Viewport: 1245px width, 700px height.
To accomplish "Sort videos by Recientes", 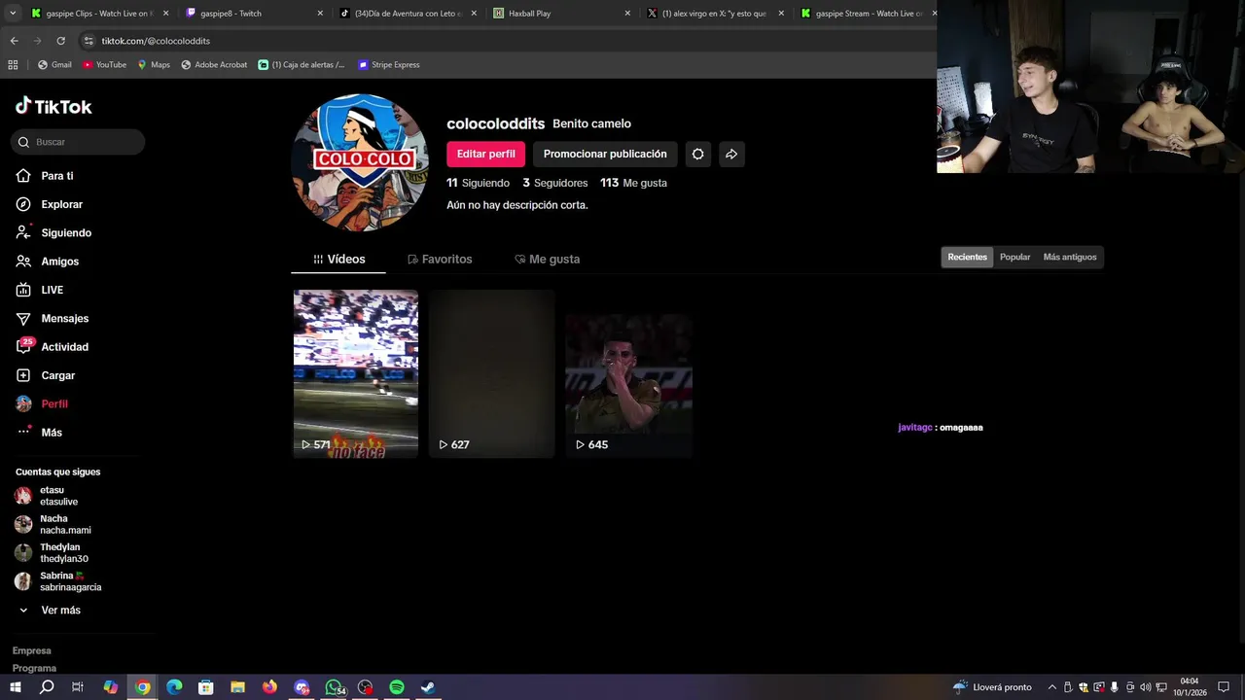I will coord(967,257).
